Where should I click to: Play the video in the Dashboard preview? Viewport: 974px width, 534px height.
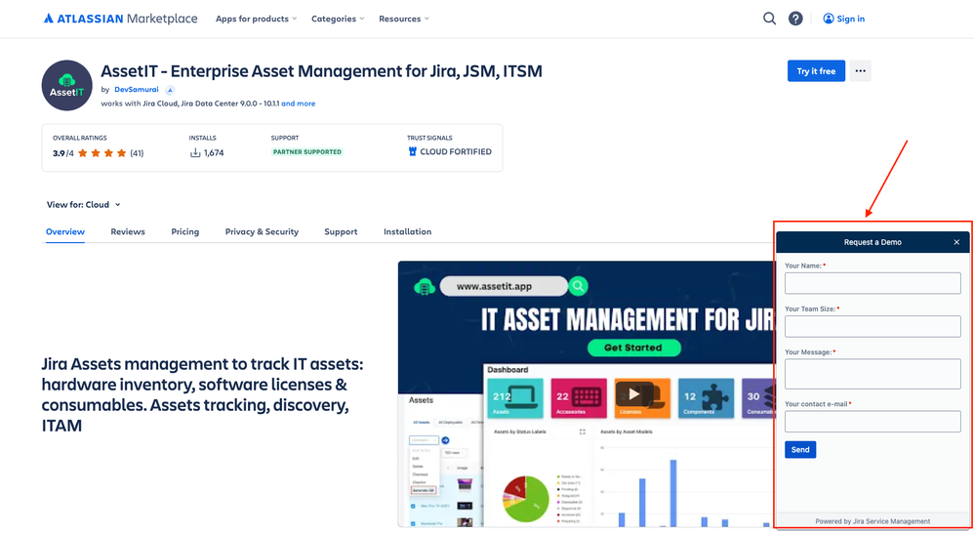coord(633,394)
